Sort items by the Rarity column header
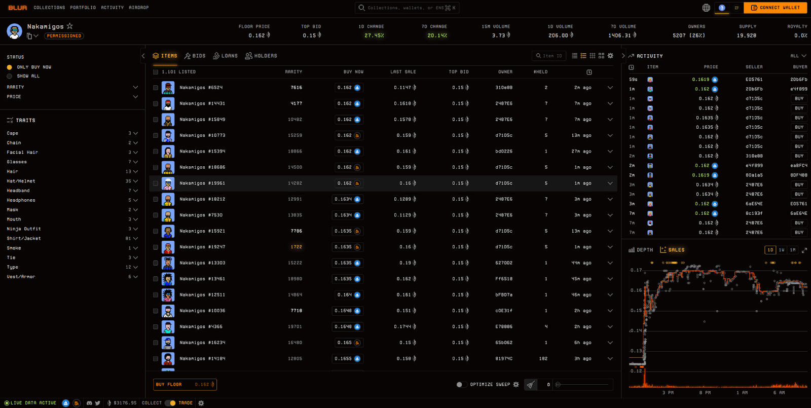 [x=293, y=72]
